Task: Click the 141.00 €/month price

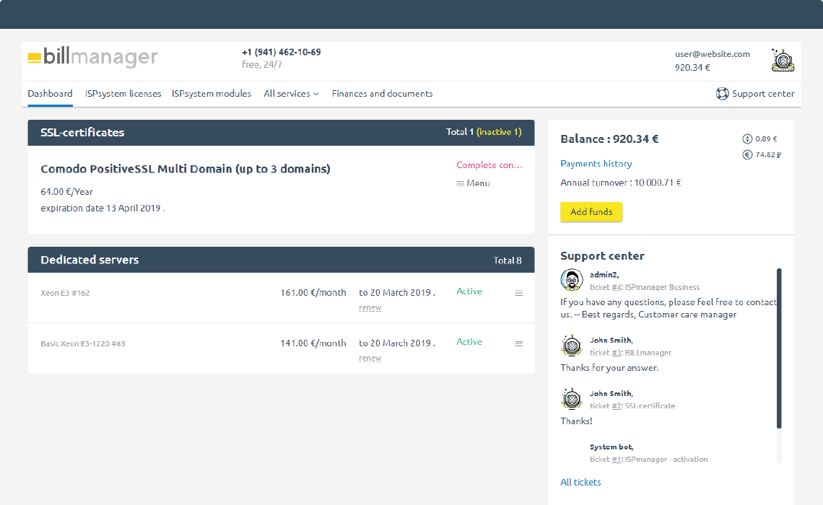Action: pos(313,343)
